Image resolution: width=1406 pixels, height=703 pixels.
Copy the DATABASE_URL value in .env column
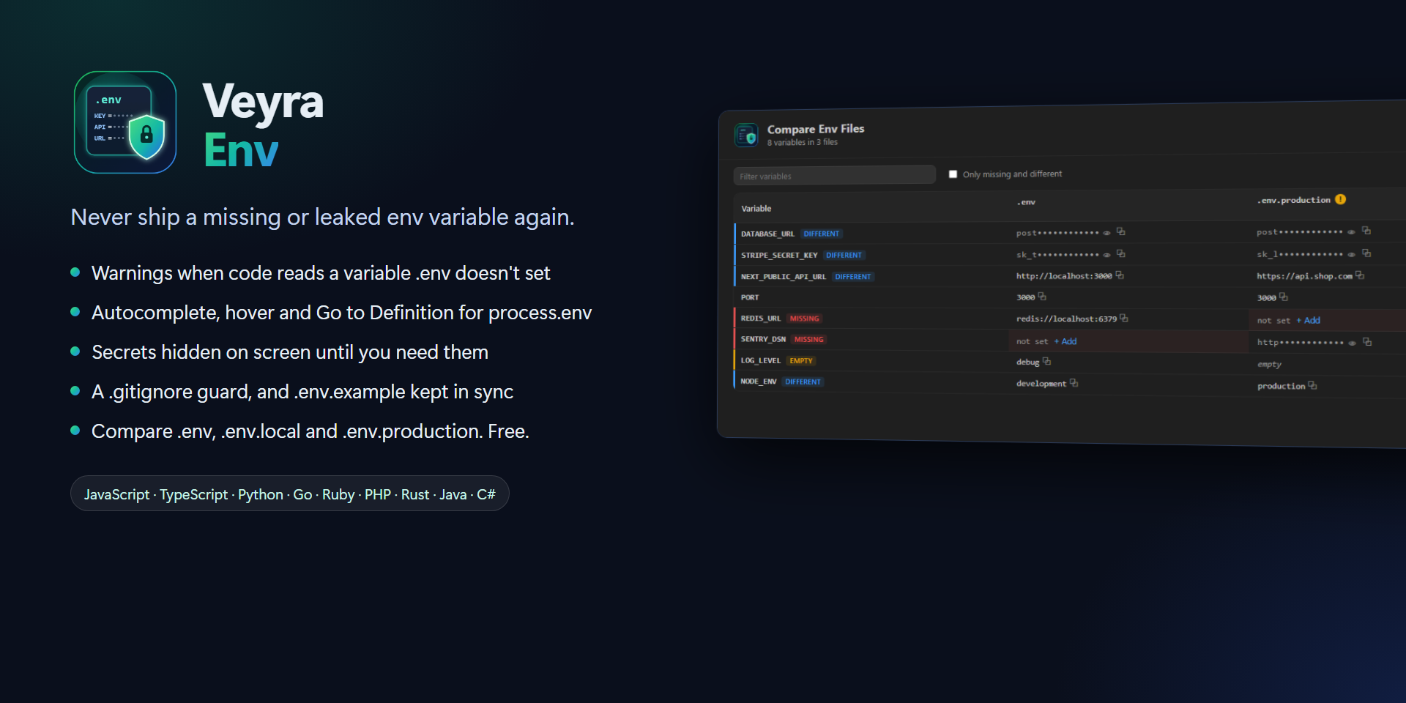1120,231
